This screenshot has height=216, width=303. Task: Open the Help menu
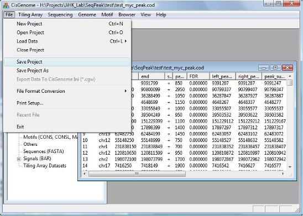tap(161, 15)
